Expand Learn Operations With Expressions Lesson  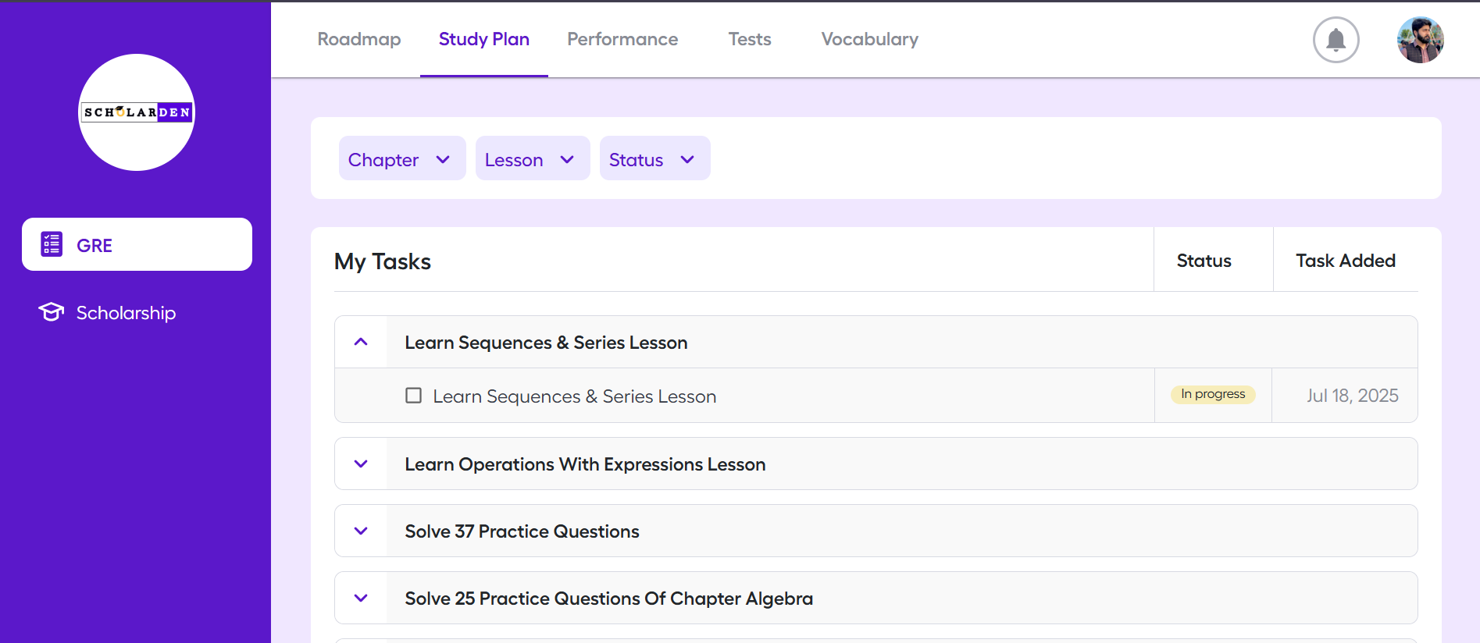point(361,464)
